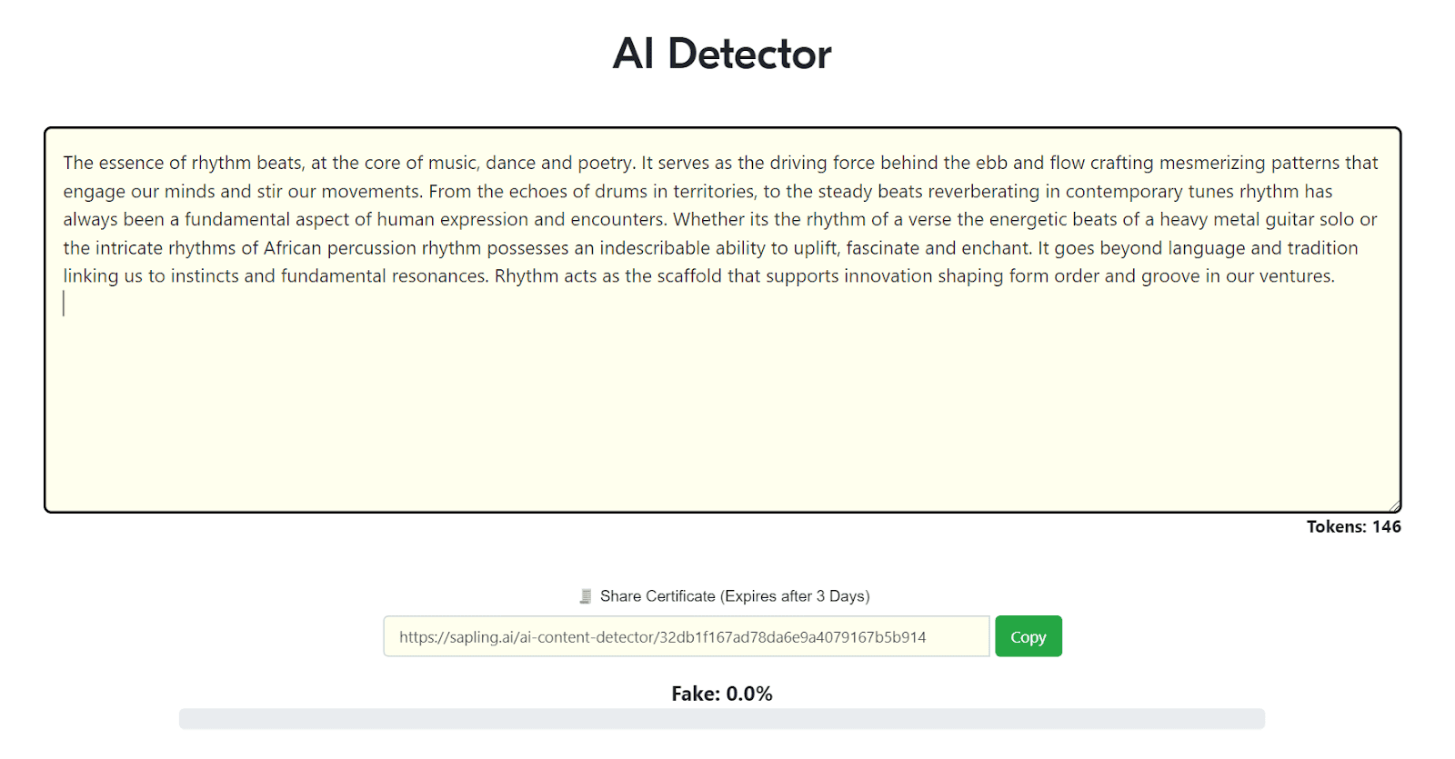Click the word 'percussion' in the textbox
Screen dimensions: 1455x759
pos(371,248)
